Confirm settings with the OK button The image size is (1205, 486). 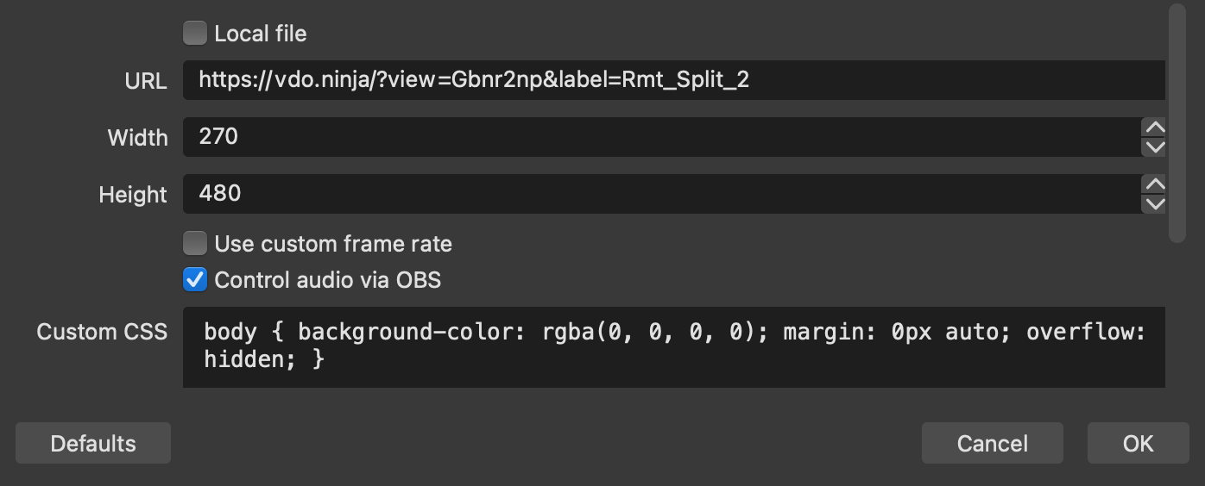[x=1139, y=443]
